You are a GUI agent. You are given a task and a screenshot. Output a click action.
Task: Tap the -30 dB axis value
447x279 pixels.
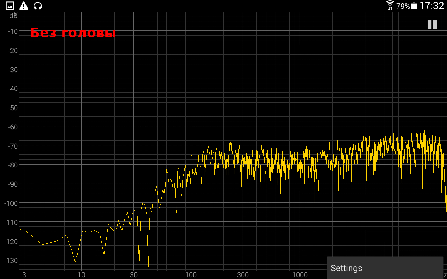[13, 69]
